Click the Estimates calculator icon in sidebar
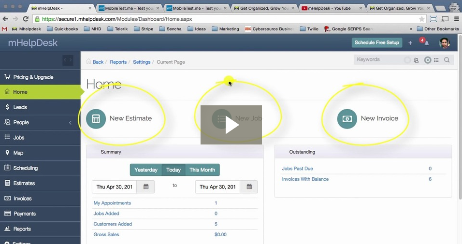This screenshot has width=462, height=244. pos(7,183)
